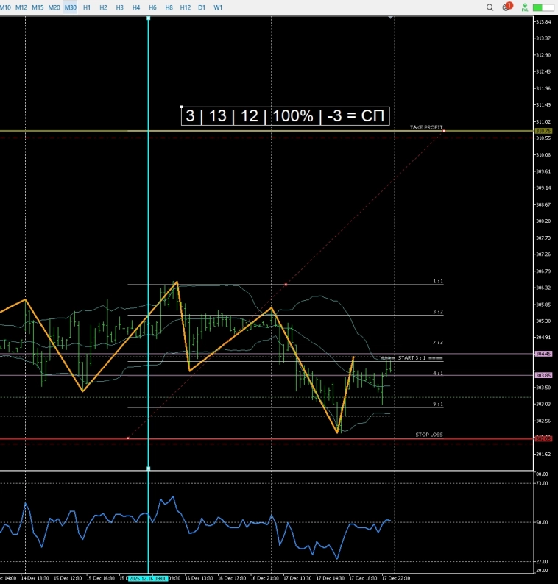558x584 pixels.
Task: Click the TAKE PROFIT line label
Action: pyautogui.click(x=426, y=128)
